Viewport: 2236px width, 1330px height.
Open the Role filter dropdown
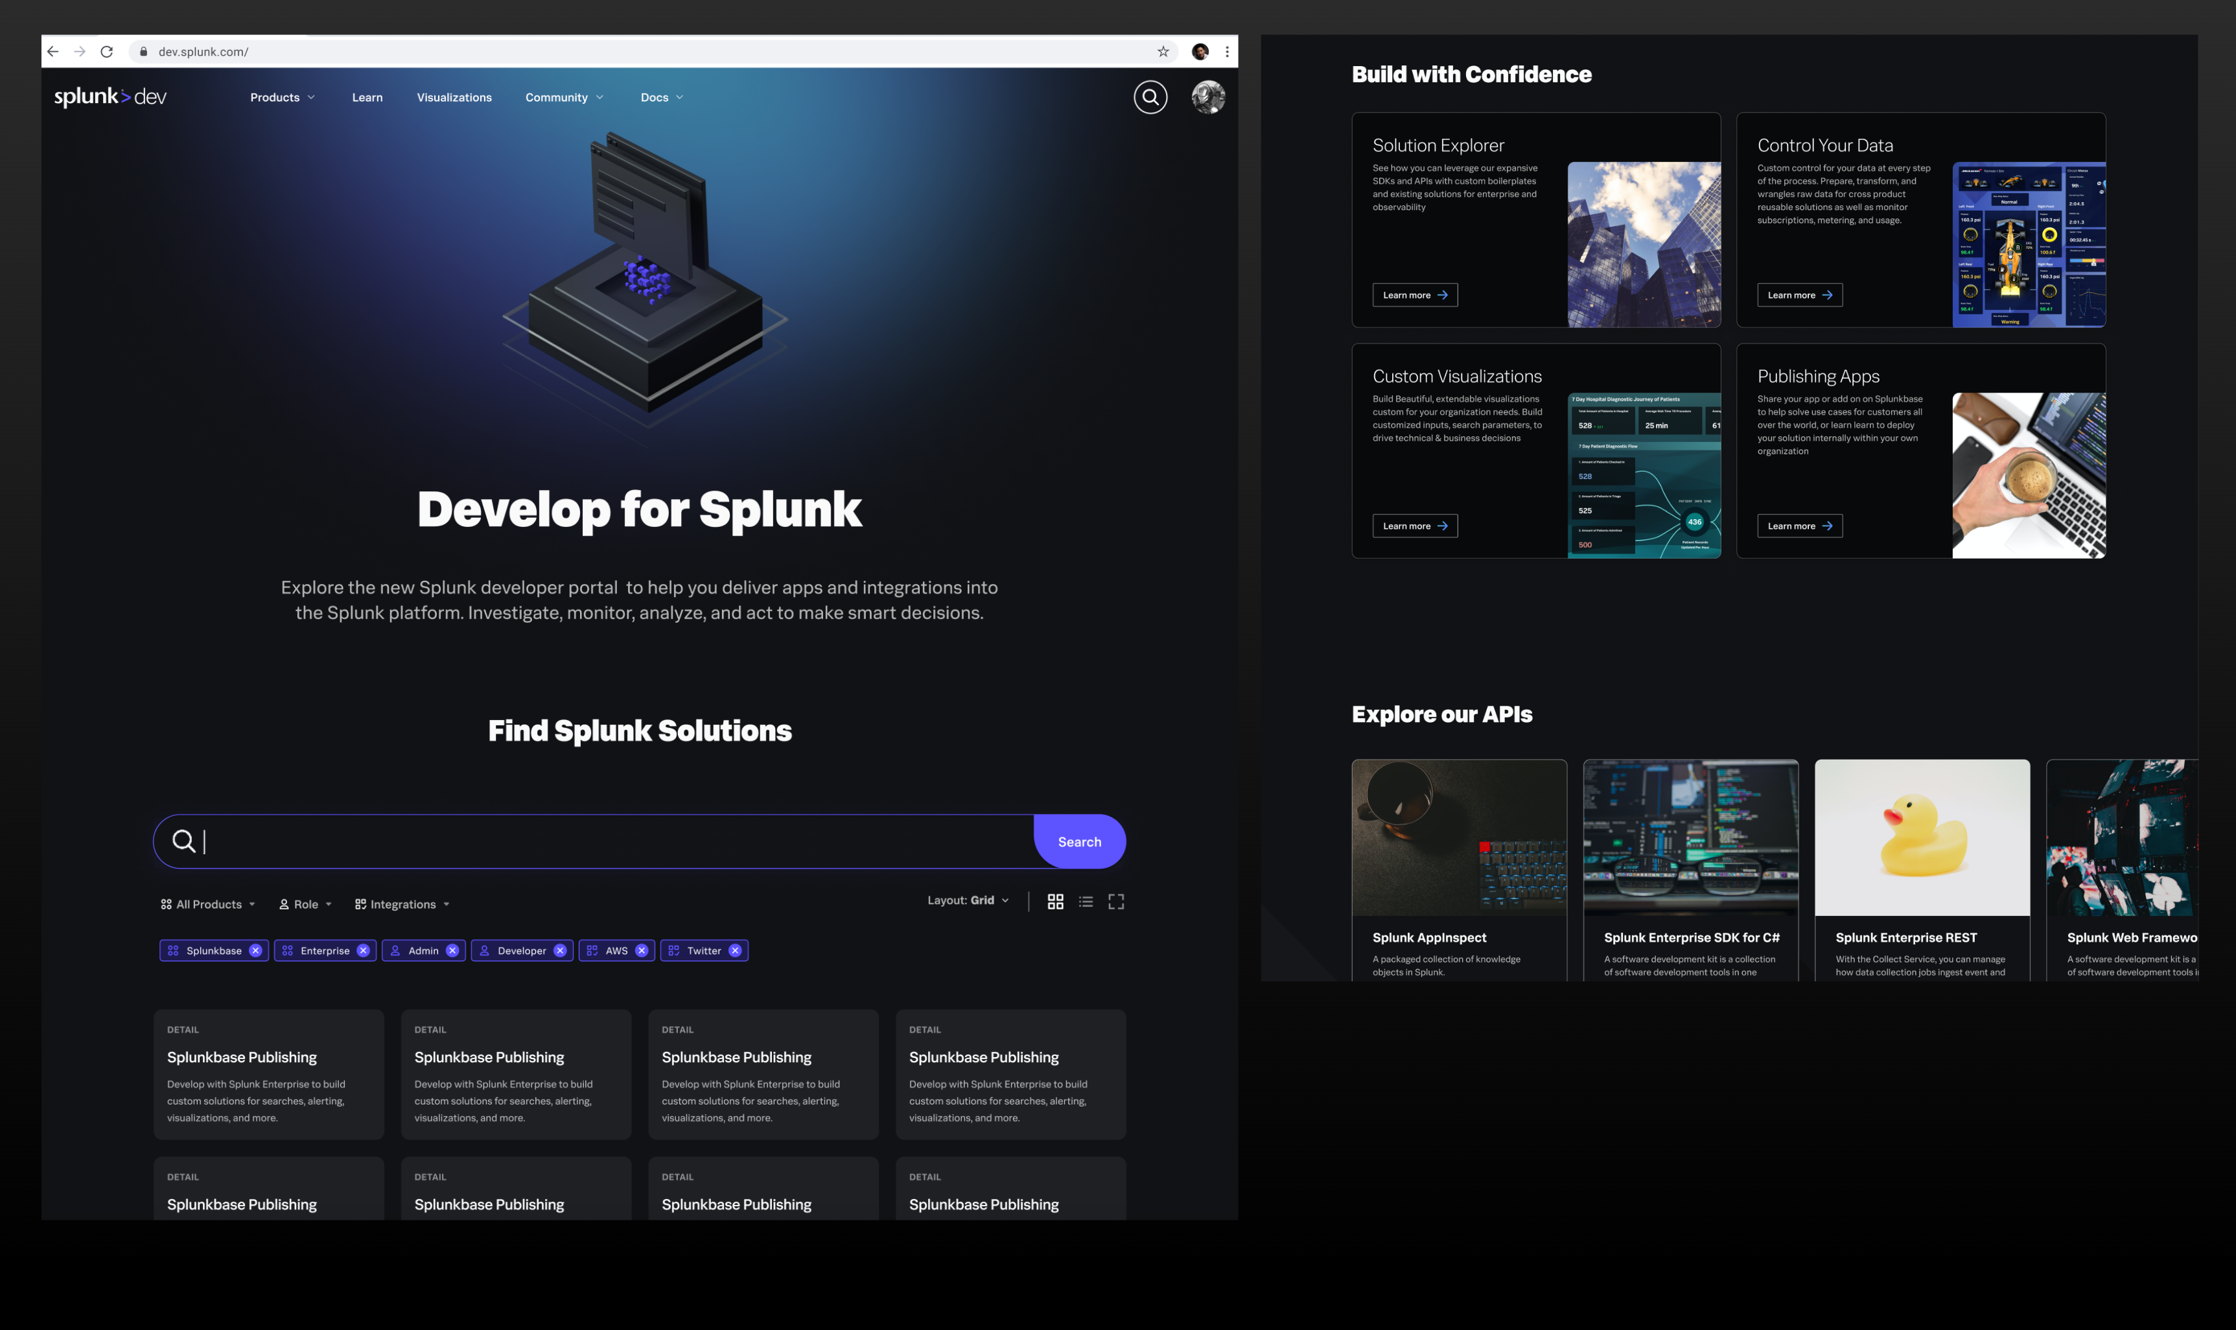tap(306, 904)
